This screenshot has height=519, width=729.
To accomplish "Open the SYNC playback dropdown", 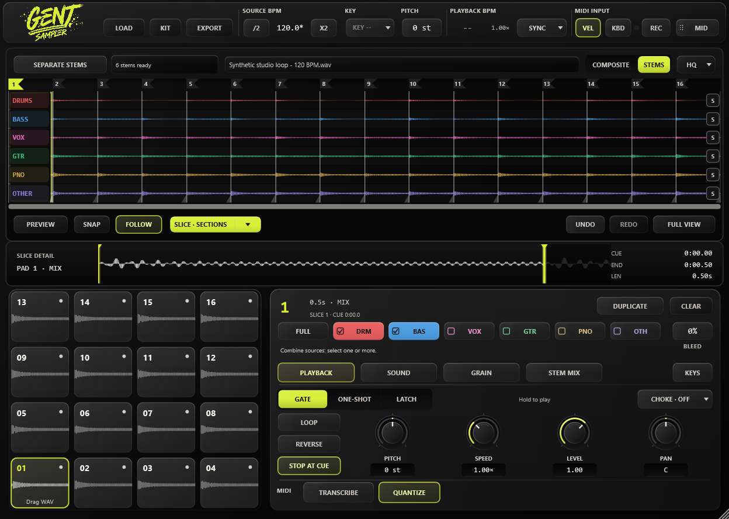I will point(541,28).
